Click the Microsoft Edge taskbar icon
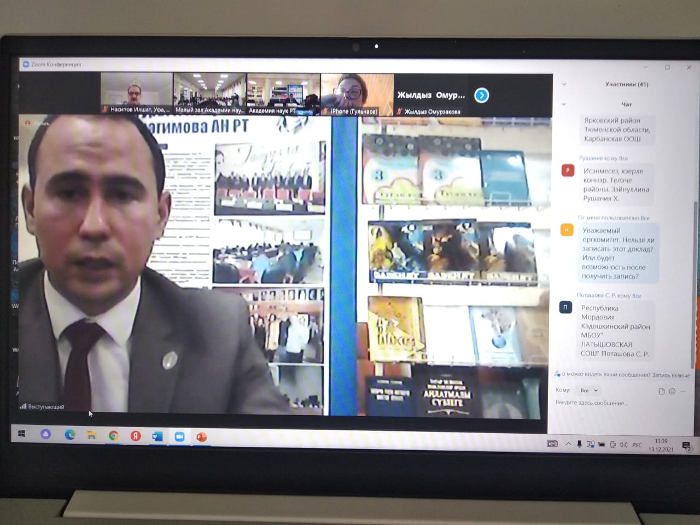 pyautogui.click(x=70, y=435)
